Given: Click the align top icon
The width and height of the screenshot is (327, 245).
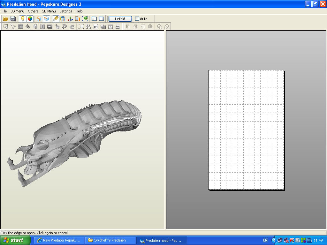Looking at the screenshot, I should point(143,27).
